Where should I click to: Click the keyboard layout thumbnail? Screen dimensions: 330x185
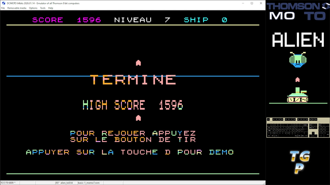coord(298,128)
